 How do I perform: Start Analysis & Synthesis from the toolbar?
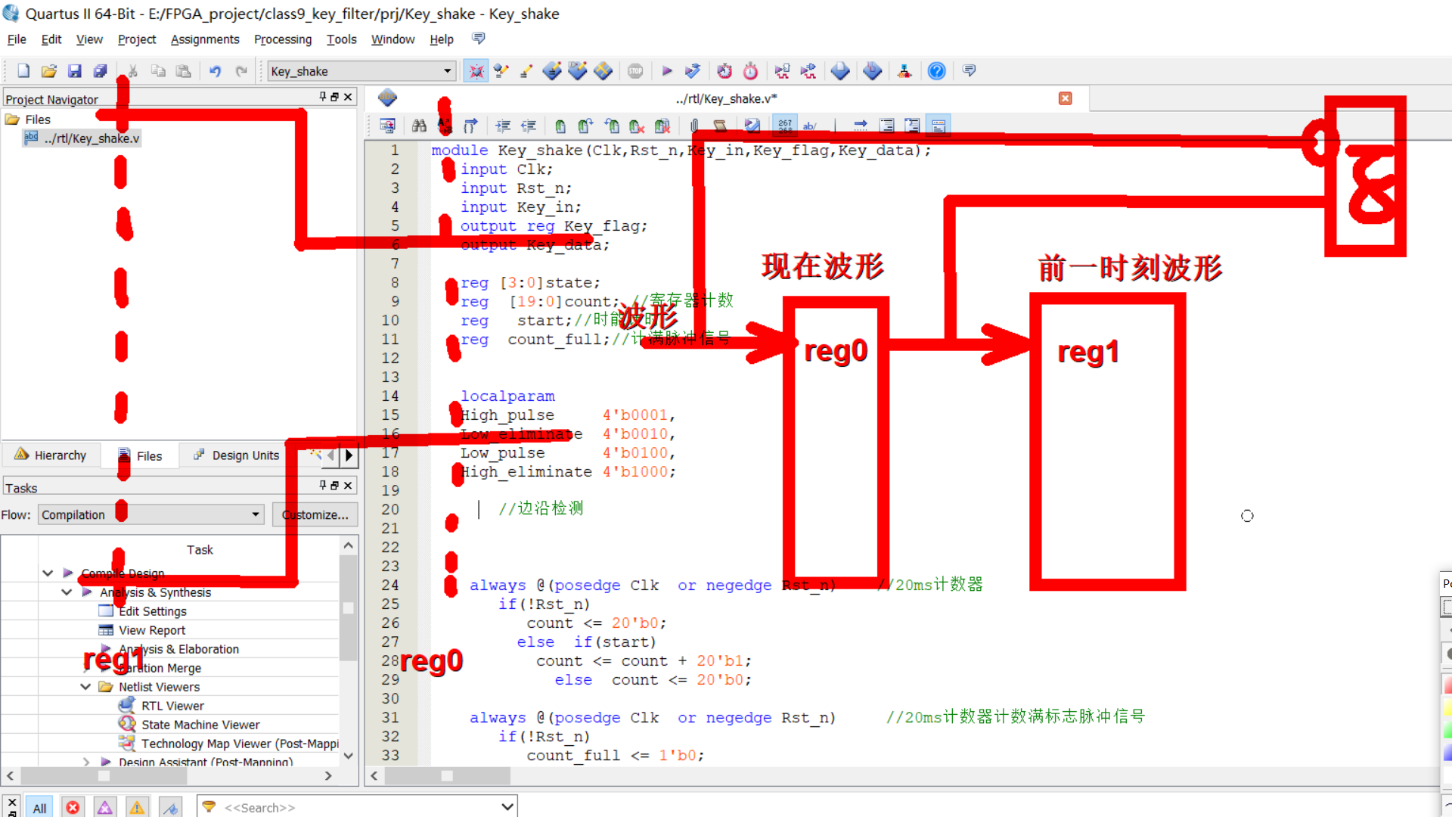tap(693, 71)
